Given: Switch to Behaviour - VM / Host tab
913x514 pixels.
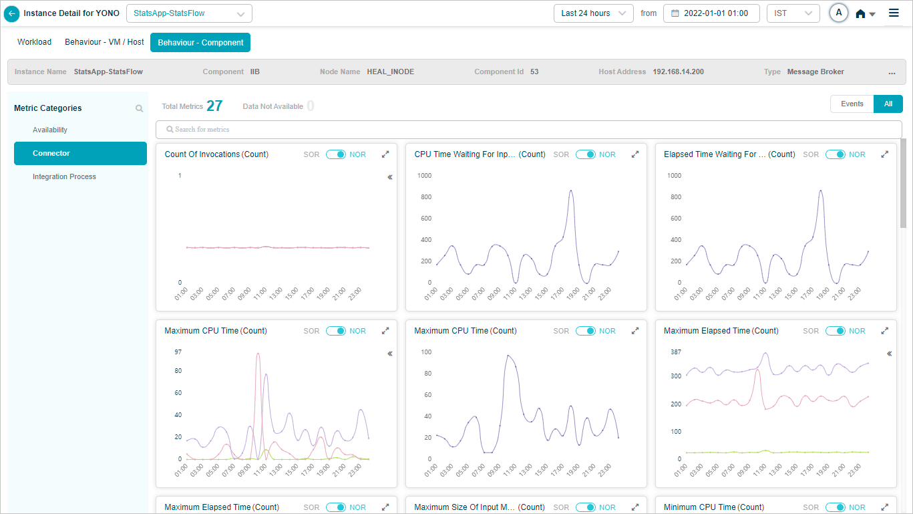Looking at the screenshot, I should click(x=104, y=42).
